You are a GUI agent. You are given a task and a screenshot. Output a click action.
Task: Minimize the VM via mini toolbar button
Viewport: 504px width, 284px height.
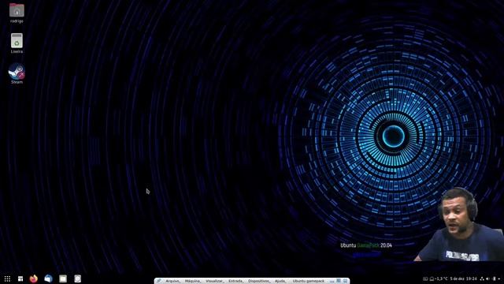(x=332, y=281)
